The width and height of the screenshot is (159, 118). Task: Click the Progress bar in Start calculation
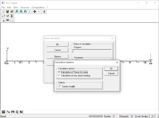[x=92, y=51]
